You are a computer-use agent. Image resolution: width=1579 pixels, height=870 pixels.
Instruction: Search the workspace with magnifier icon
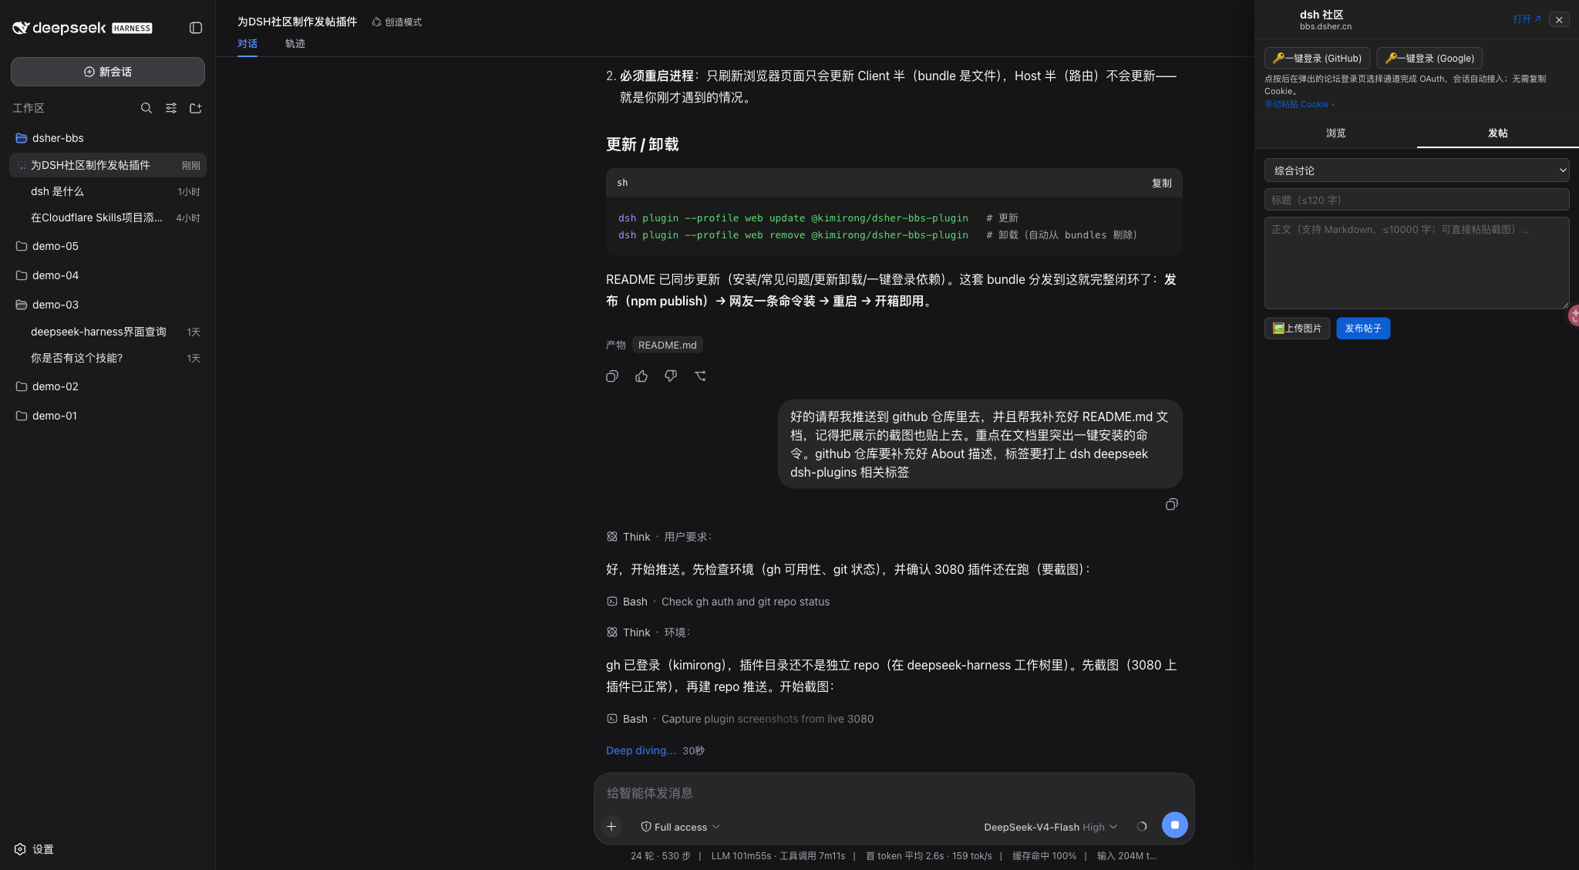click(x=146, y=108)
